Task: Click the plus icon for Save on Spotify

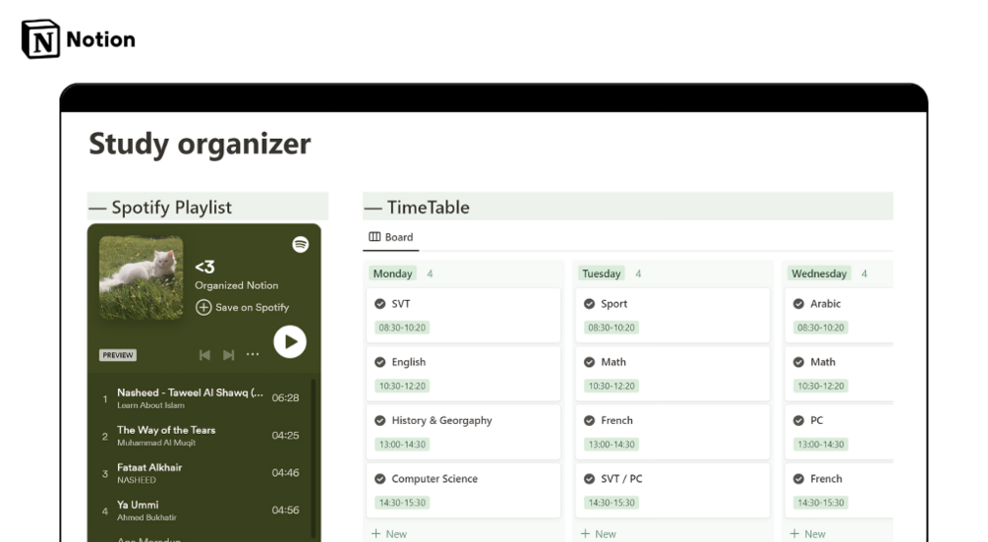Action: (x=203, y=307)
